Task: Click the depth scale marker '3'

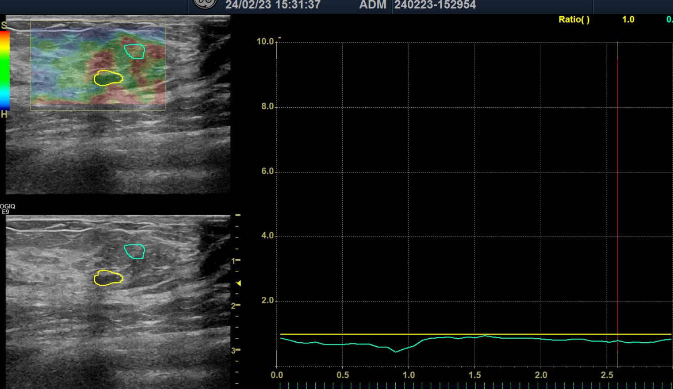Action: 233,351
